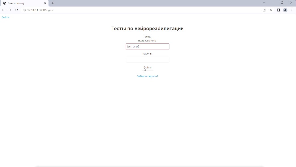296x167 pixels.
Task: Reload the login page
Action: [x=16, y=10]
